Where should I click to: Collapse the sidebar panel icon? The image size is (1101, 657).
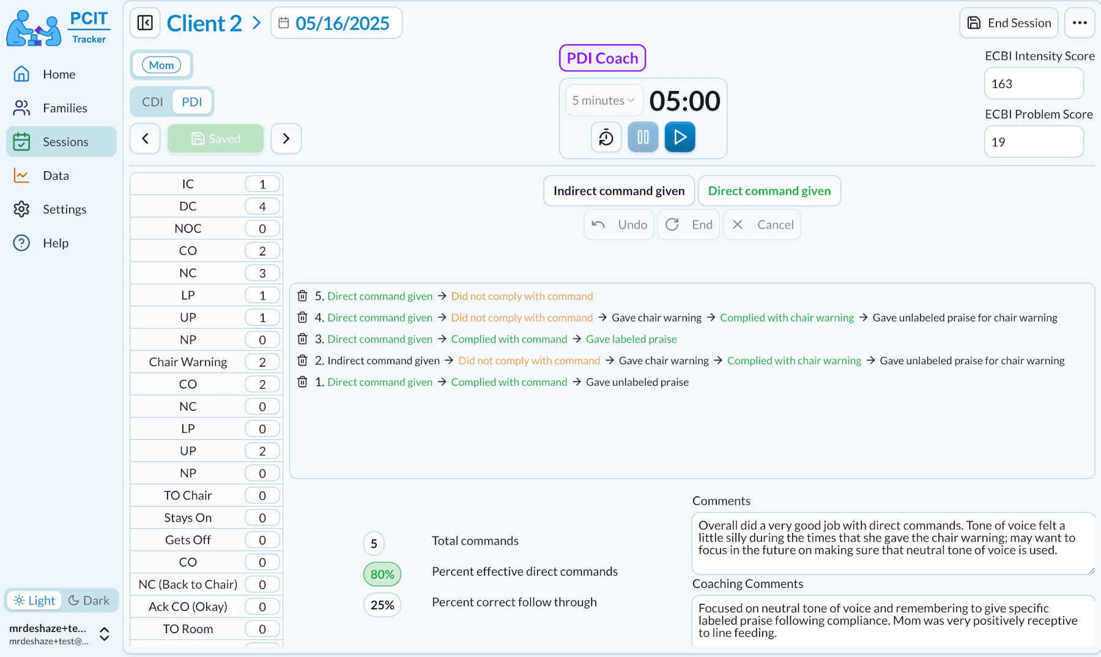point(145,23)
